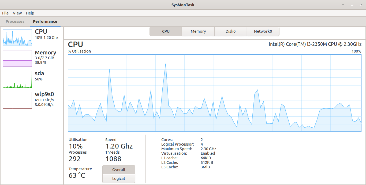This screenshot has height=185, width=366.
Task: Open the Help menu
Action: (30, 13)
